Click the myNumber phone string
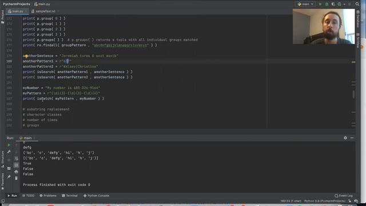The height and width of the screenshot is (206, 366). (x=73, y=88)
